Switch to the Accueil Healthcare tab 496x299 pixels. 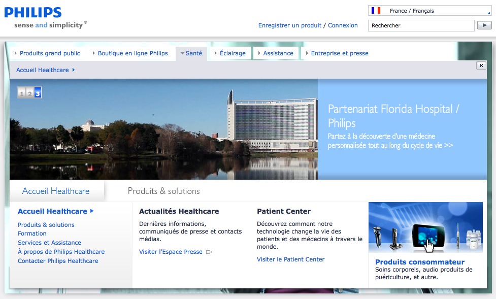[56, 191]
